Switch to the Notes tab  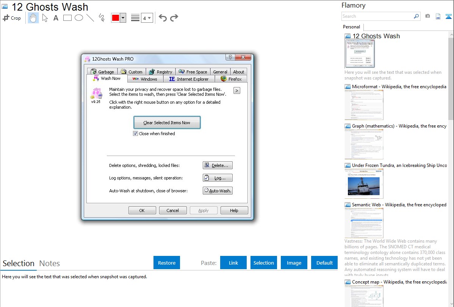pyautogui.click(x=50, y=263)
